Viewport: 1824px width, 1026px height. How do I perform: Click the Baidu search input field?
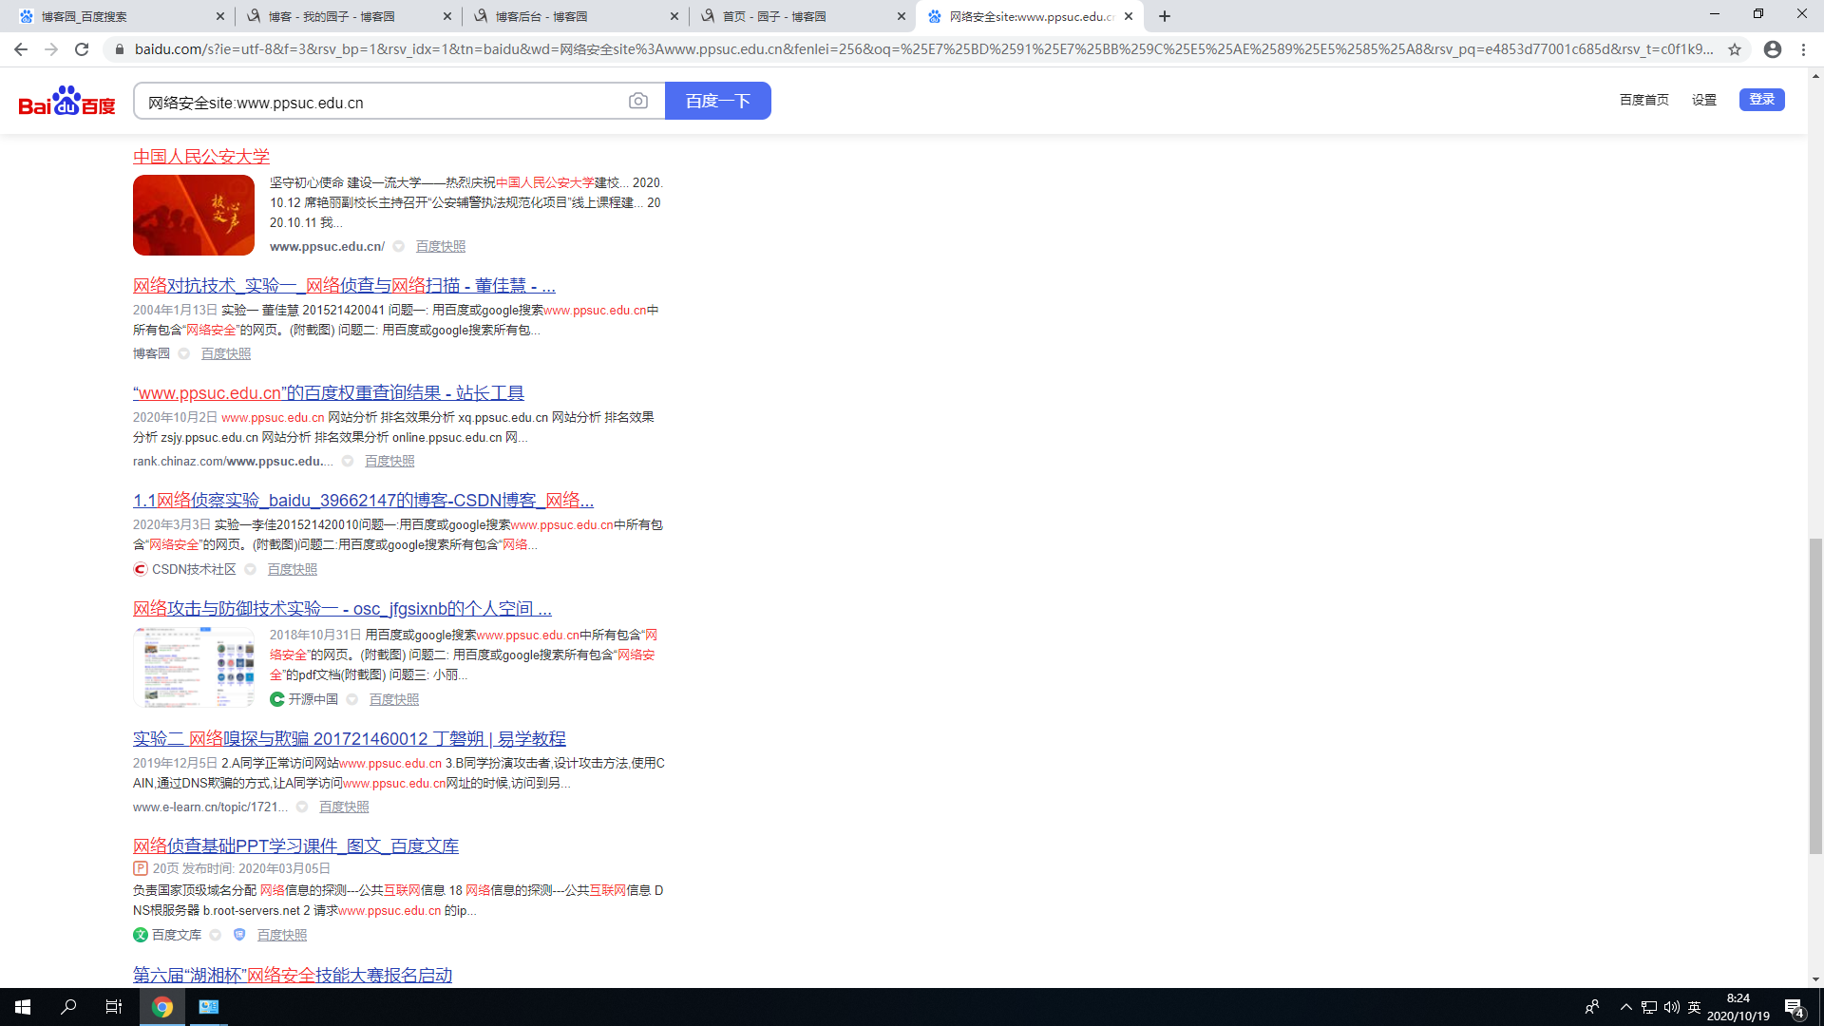(x=380, y=103)
